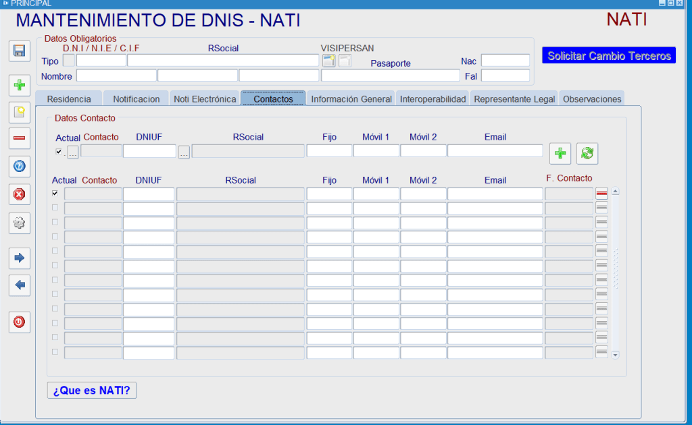Click the red X cancel icon in sidebar

coord(19,194)
